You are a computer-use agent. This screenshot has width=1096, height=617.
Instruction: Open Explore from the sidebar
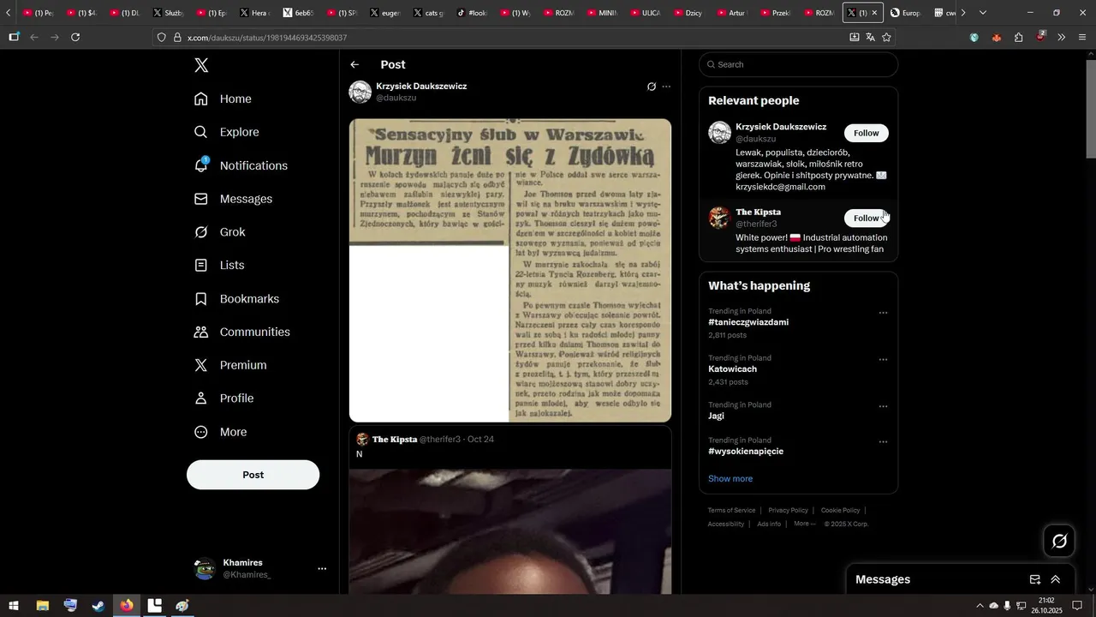point(226,132)
